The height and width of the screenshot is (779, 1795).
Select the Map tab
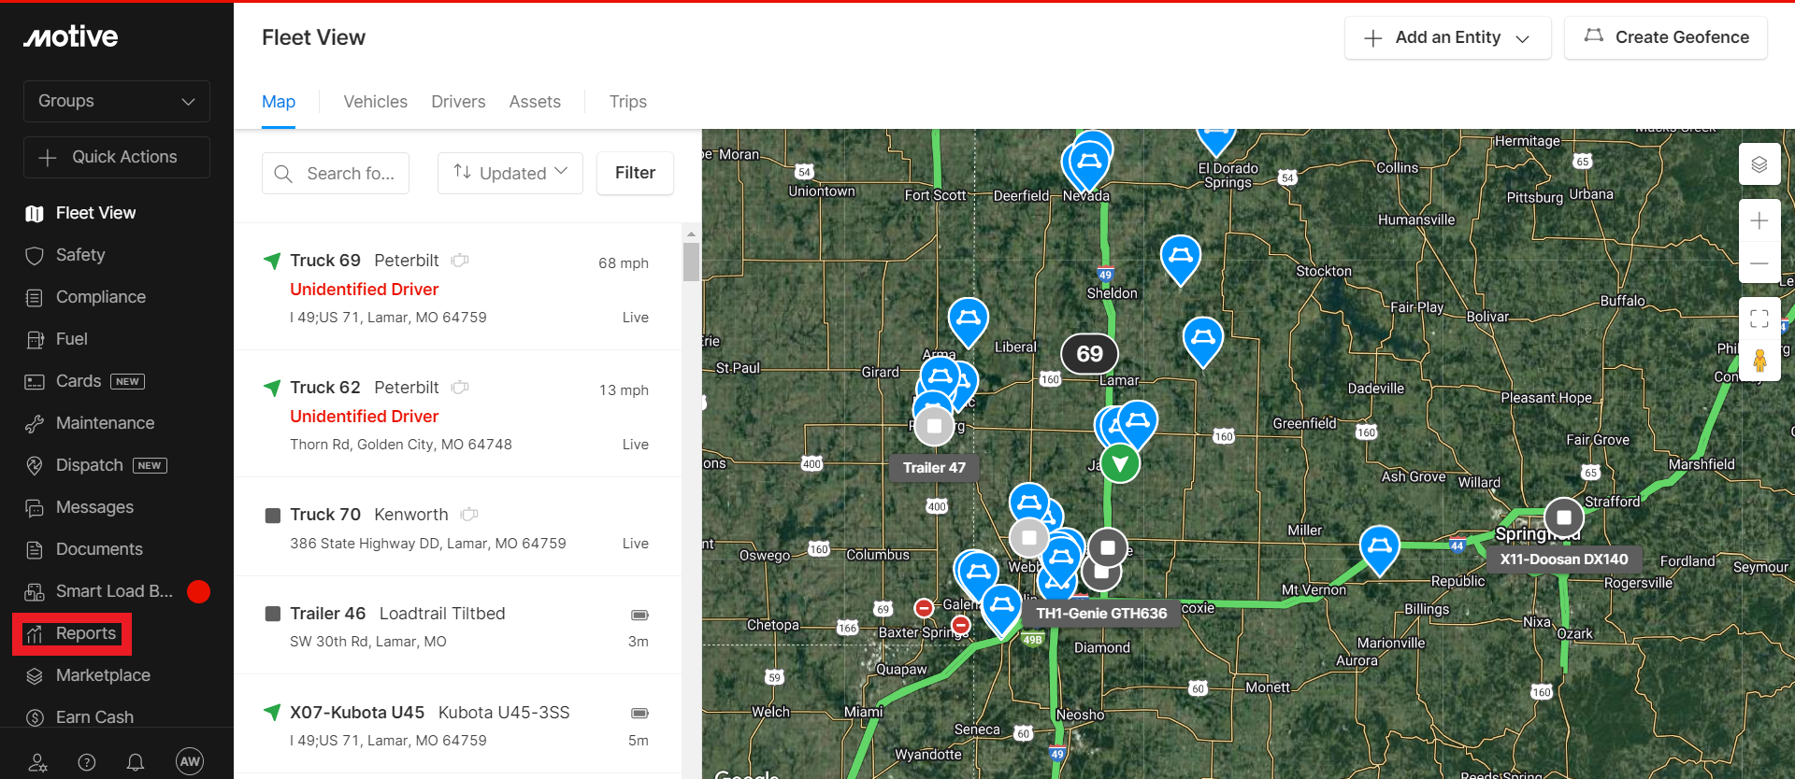pyautogui.click(x=279, y=102)
